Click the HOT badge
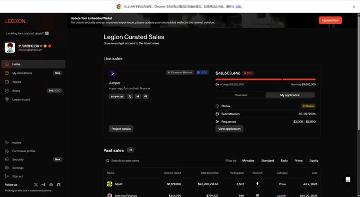 (248, 73)
